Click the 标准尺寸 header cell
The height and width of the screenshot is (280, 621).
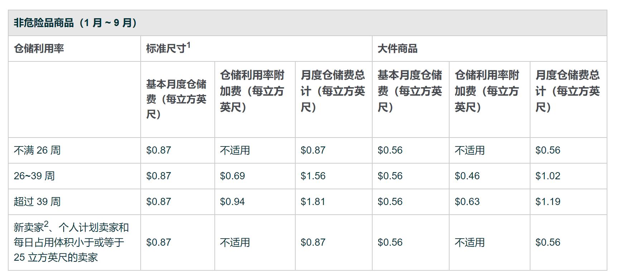[166, 49]
